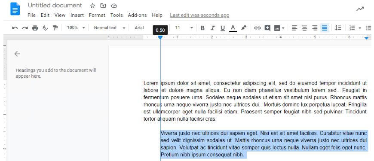Toggle underline formatting
Image resolution: width=374 pixels, height=161 pixels.
click(x=223, y=28)
